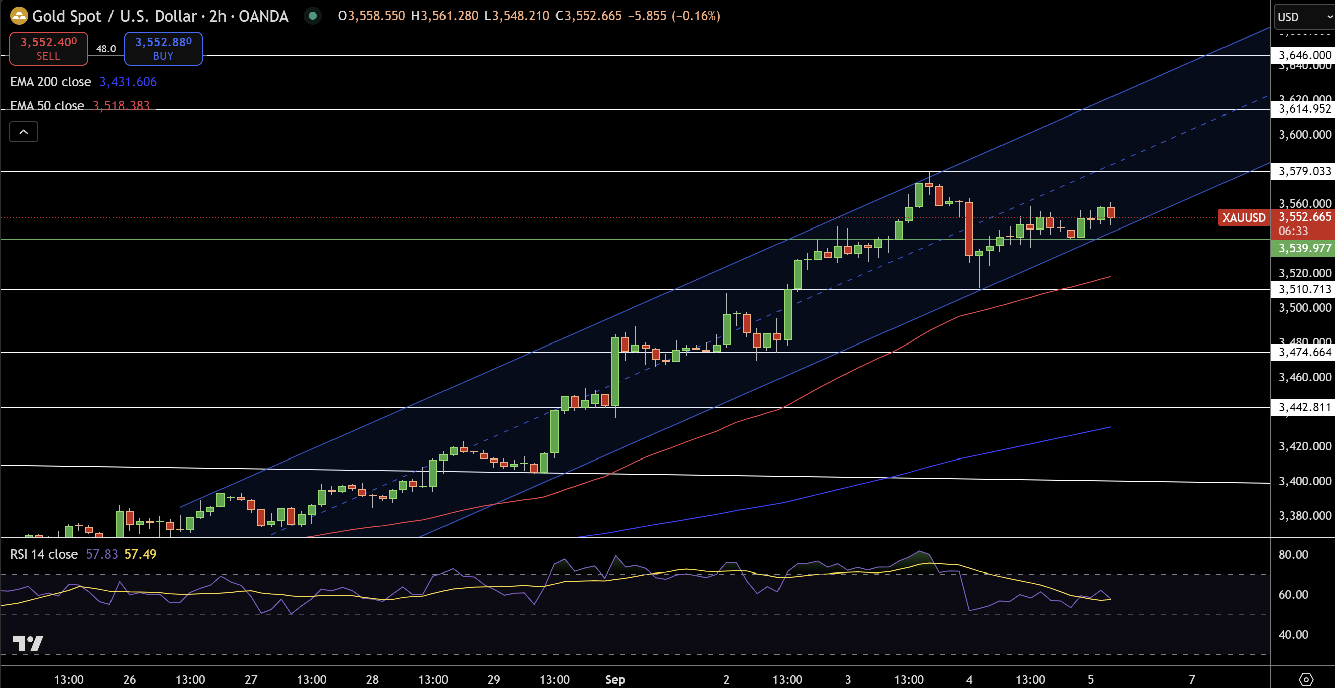Collapse the indicator legend with the chevron
Viewport: 1335px width, 688px height.
pyautogui.click(x=23, y=132)
